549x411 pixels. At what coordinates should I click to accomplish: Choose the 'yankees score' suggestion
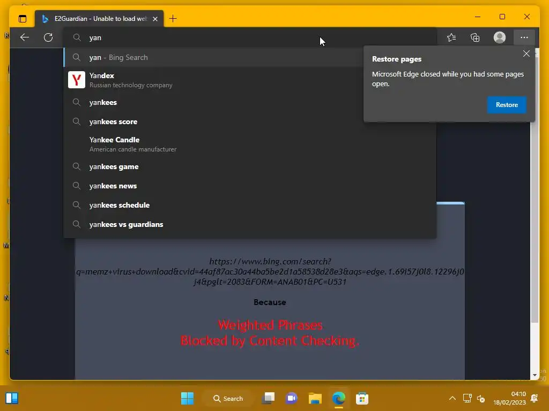250,121
